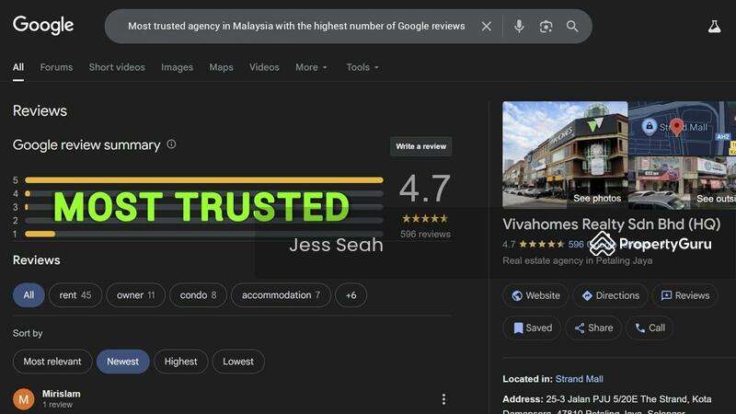The width and height of the screenshot is (736, 414).
Task: Filter reviews by rent keyword
Action: (75, 295)
